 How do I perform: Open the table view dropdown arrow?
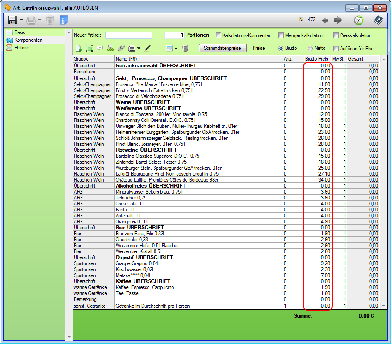click(x=176, y=48)
